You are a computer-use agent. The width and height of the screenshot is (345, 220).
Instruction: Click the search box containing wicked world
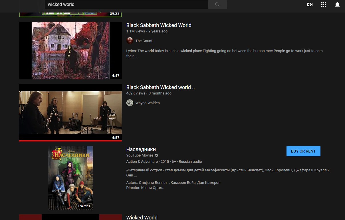[x=126, y=5]
